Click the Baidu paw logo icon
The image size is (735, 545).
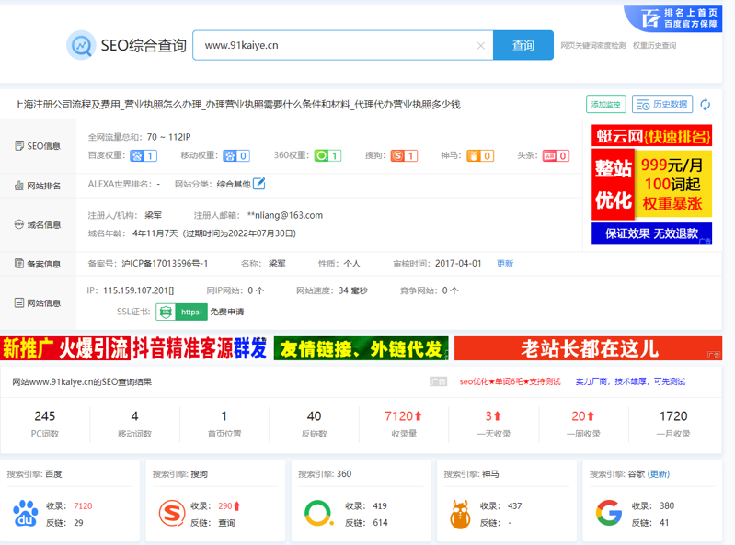(26, 514)
